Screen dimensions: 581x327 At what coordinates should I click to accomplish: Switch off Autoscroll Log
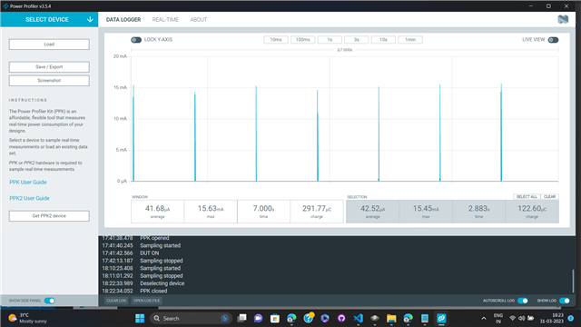click(523, 301)
